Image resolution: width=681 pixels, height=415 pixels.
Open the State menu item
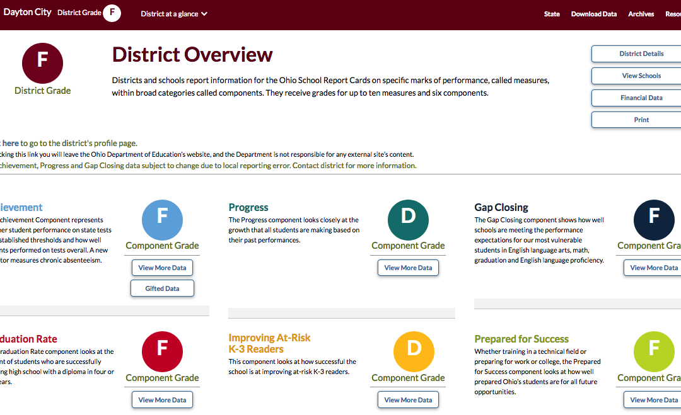(552, 14)
